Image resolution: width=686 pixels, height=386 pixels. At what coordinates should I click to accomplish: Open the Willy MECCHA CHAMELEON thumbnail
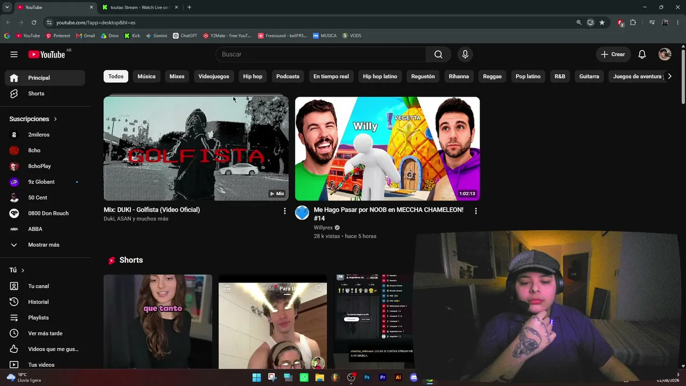[387, 149]
